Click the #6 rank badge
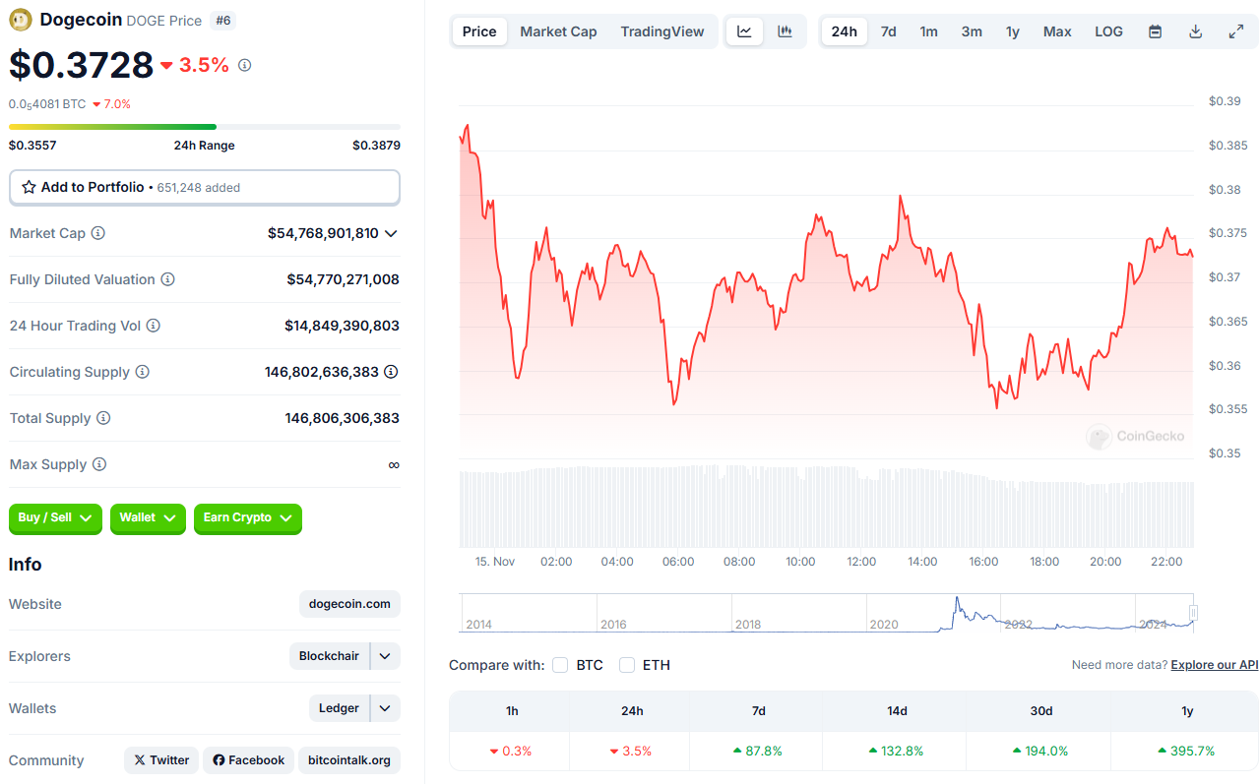The height and width of the screenshot is (784, 1259). (x=222, y=20)
